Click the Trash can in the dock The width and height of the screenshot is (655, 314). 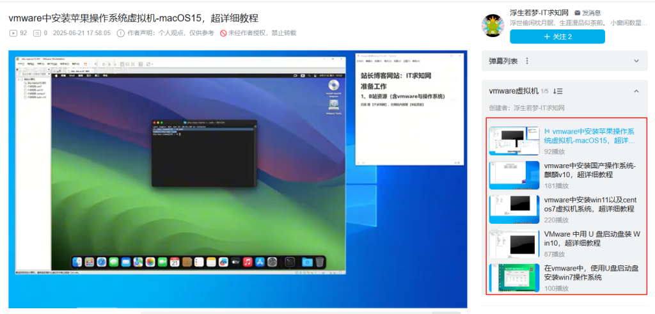pyautogui.click(x=320, y=262)
